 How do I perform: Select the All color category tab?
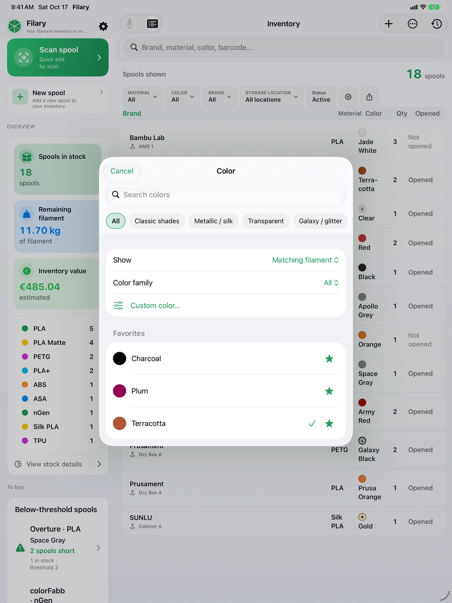[x=116, y=221]
